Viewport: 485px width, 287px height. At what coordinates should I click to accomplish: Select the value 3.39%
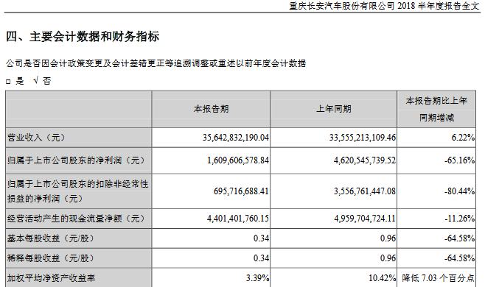[x=257, y=278]
